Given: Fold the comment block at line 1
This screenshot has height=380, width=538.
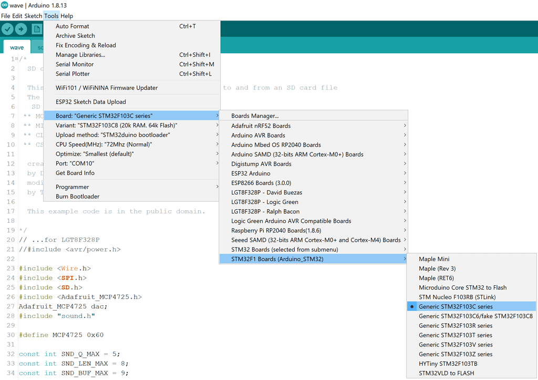Looking at the screenshot, I should pyautogui.click(x=16, y=59).
